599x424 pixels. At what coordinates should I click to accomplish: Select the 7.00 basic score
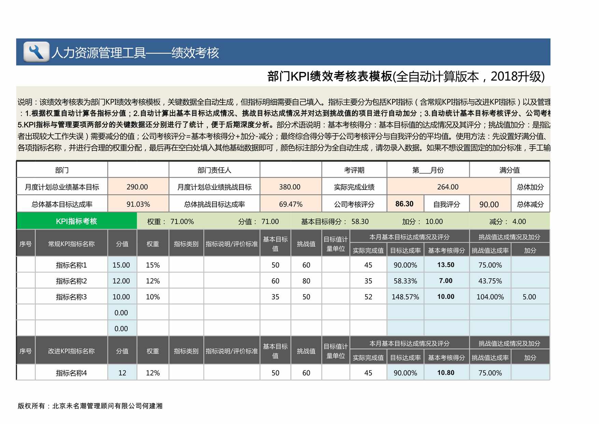[446, 281]
